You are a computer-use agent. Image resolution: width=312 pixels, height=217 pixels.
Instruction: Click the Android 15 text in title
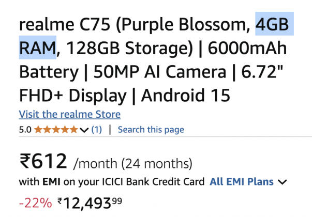point(186,96)
